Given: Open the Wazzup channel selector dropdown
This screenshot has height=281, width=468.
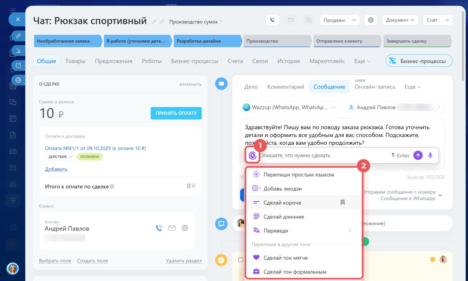Looking at the screenshot, I should 290,107.
